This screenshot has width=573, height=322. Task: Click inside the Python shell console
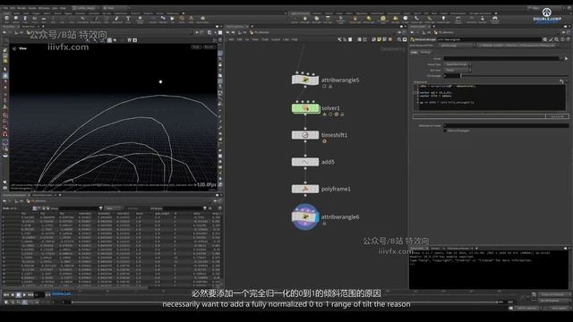pos(488,269)
